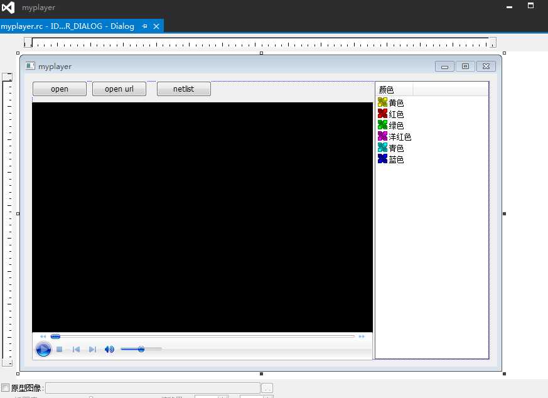Click the dialog's bottom-edge resize handle
The height and width of the screenshot is (398, 548).
click(x=261, y=374)
